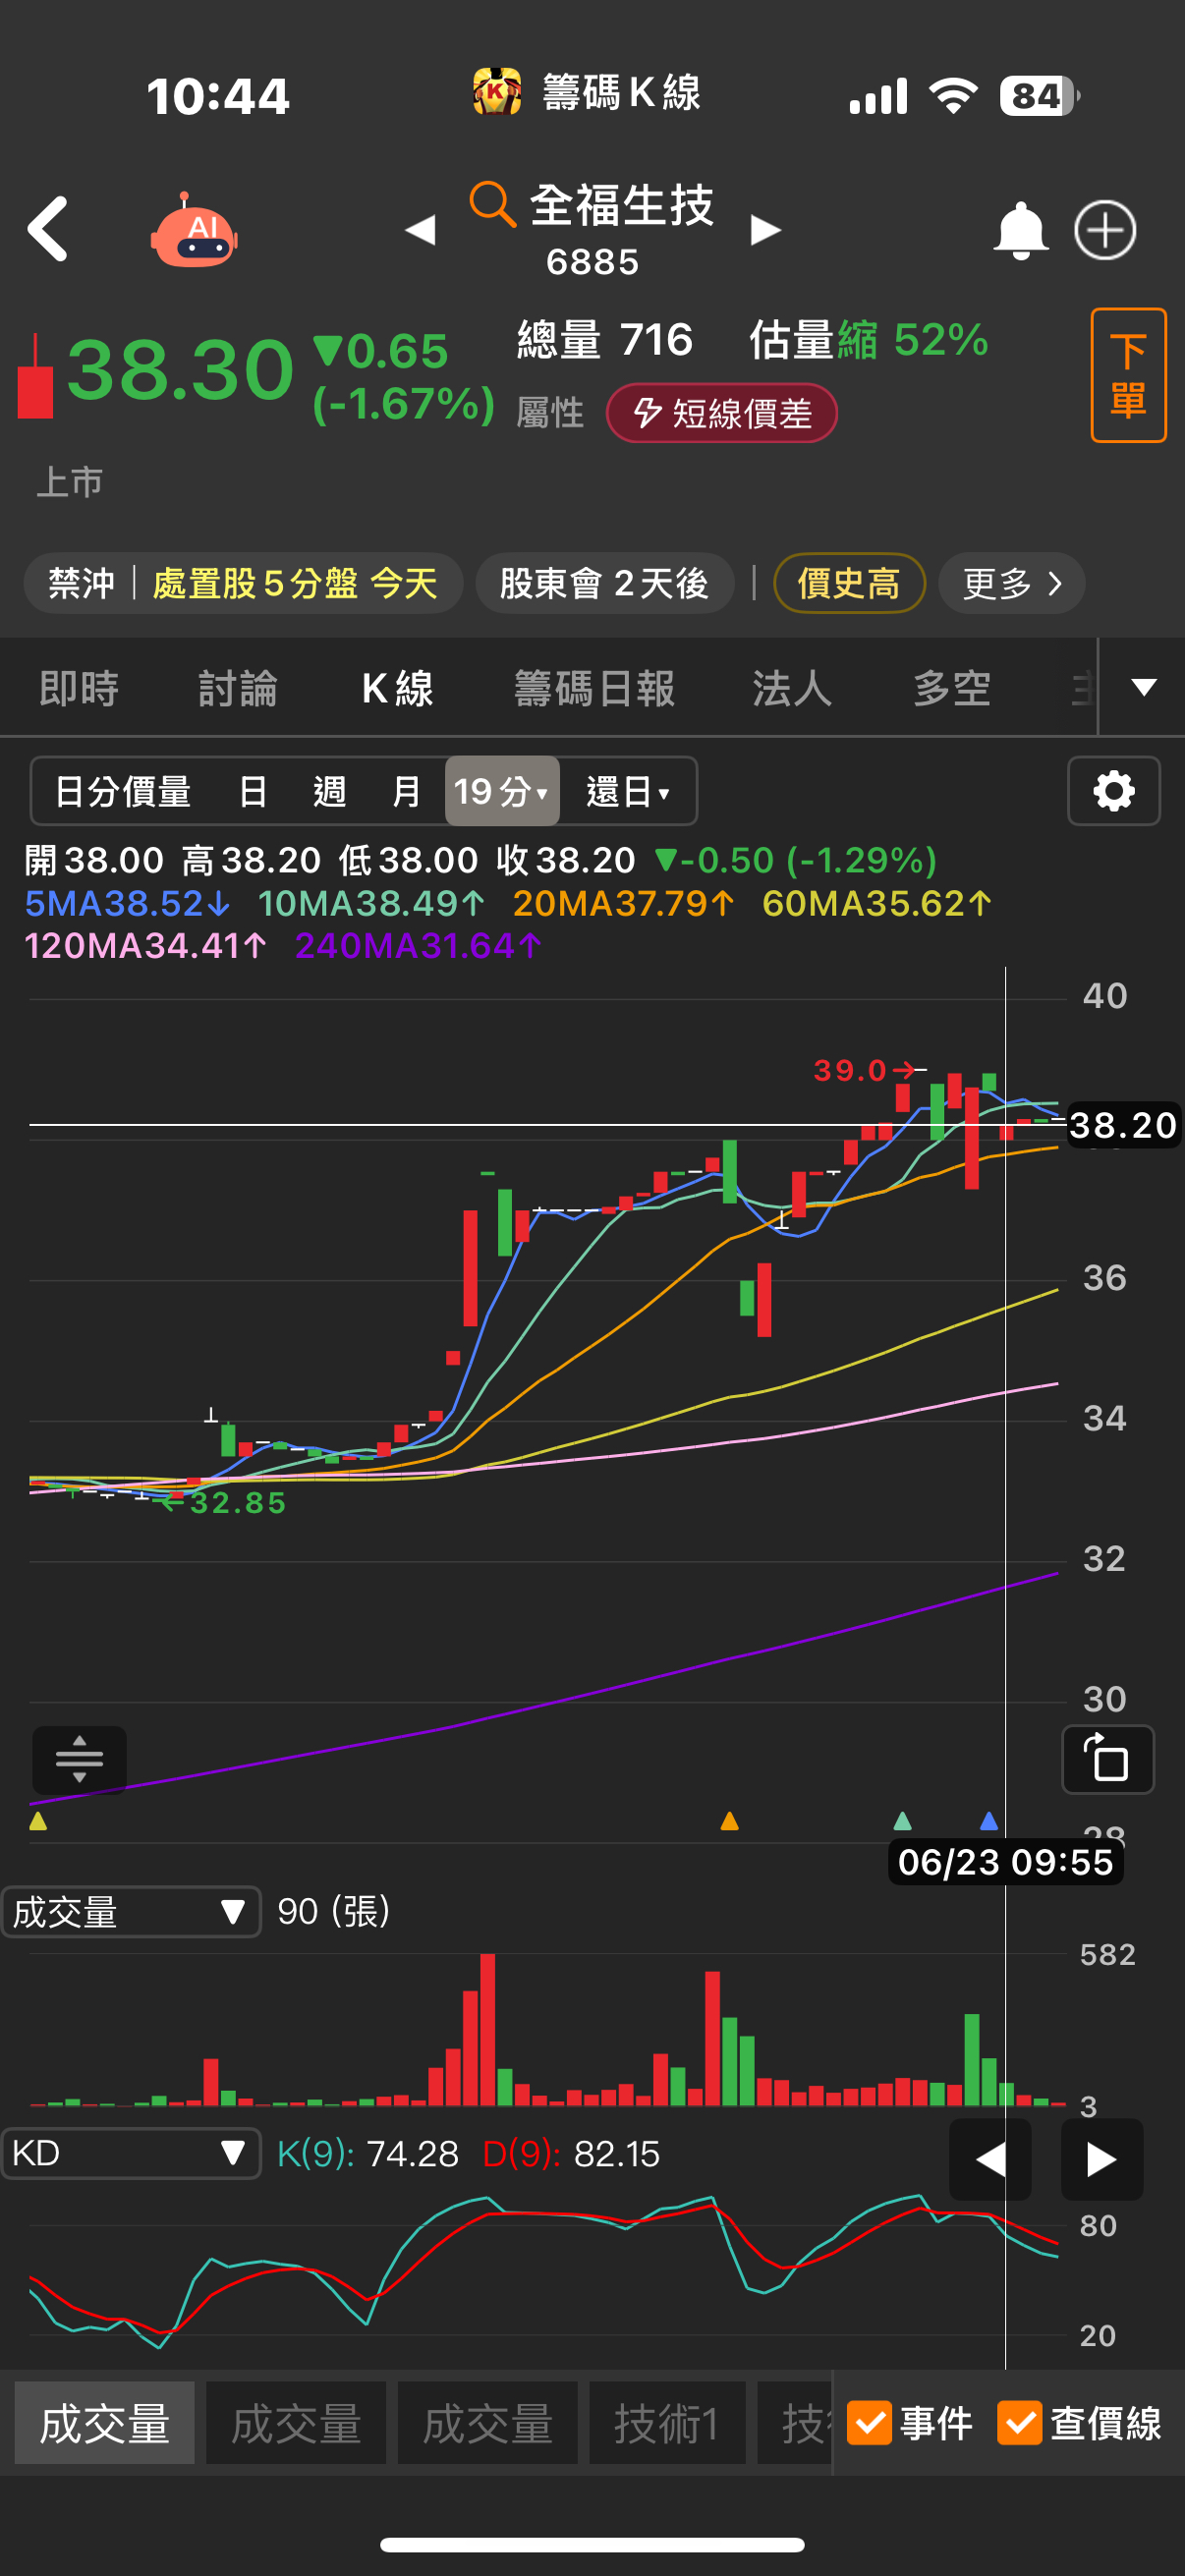Screen dimensions: 1185x2576
Task: Open the AI robot assistant
Action: [194, 231]
